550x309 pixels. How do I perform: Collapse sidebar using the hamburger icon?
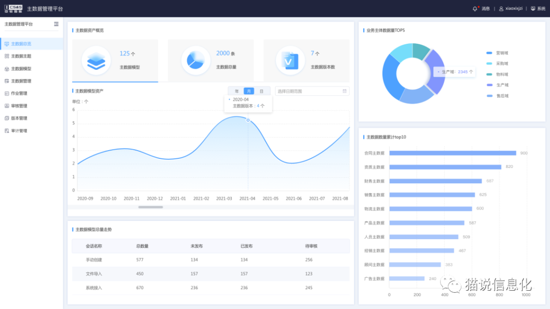[56, 24]
